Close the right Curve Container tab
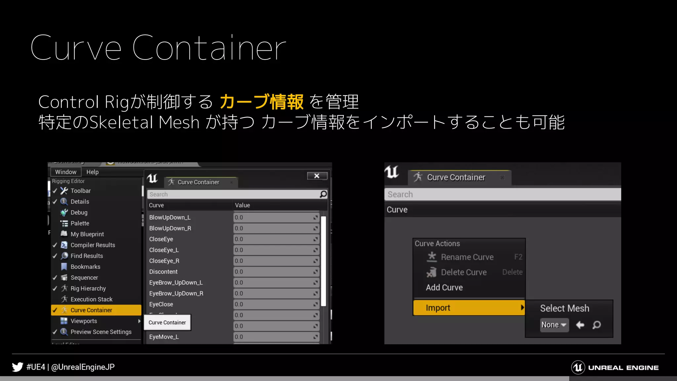Viewport: 677px width, 381px height. pos(502,178)
